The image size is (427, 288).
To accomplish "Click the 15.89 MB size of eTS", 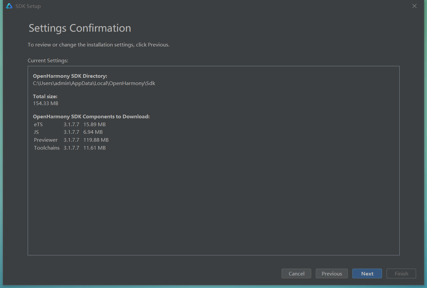I will (x=94, y=125).
